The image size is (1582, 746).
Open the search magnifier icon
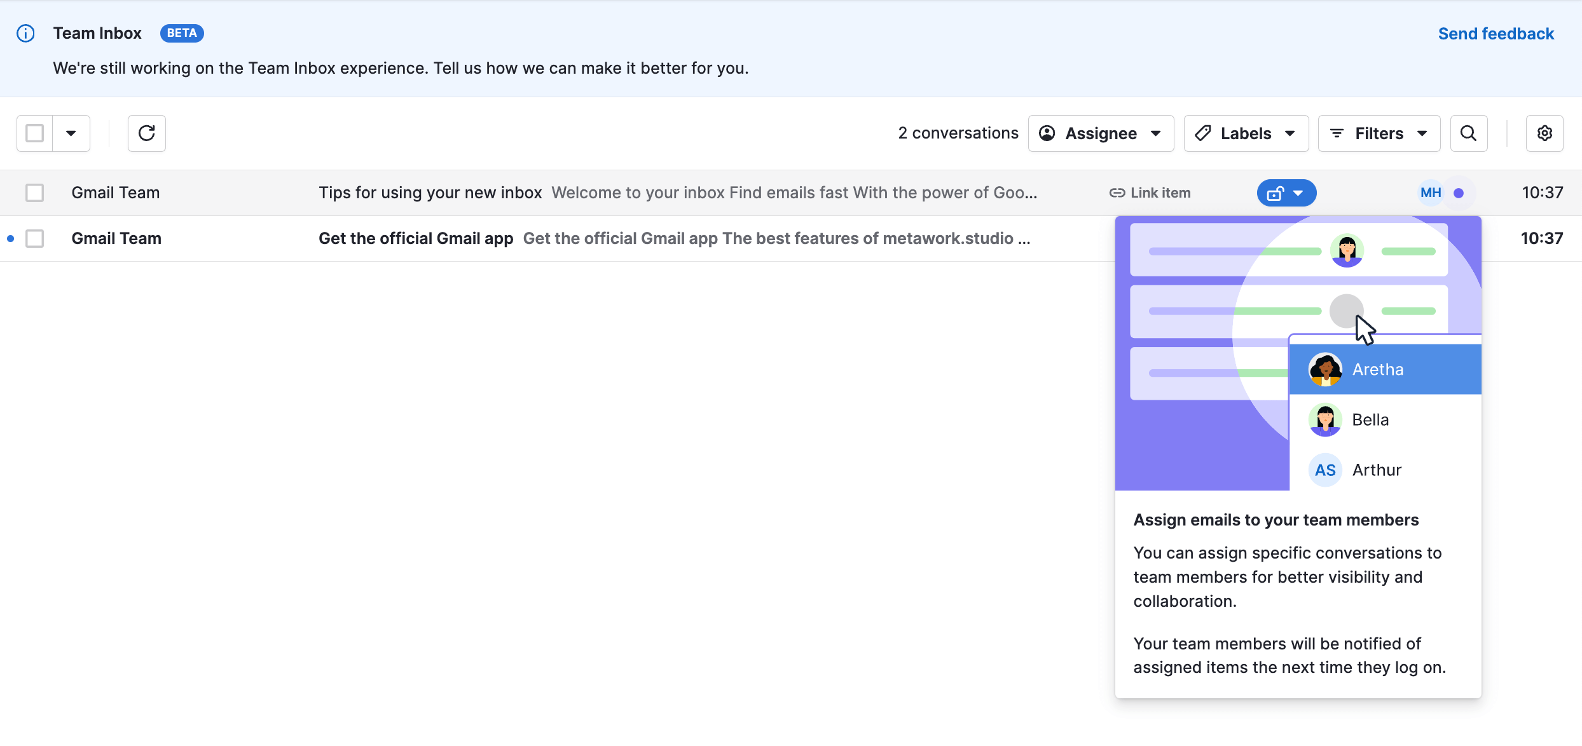coord(1468,133)
